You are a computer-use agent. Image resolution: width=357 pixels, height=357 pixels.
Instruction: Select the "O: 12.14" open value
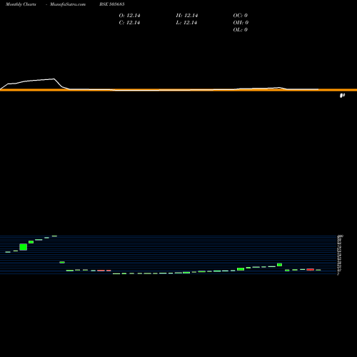pyautogui.click(x=129, y=16)
